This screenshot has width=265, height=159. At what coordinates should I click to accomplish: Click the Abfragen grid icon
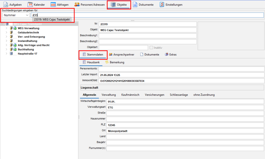[x=53, y=5]
